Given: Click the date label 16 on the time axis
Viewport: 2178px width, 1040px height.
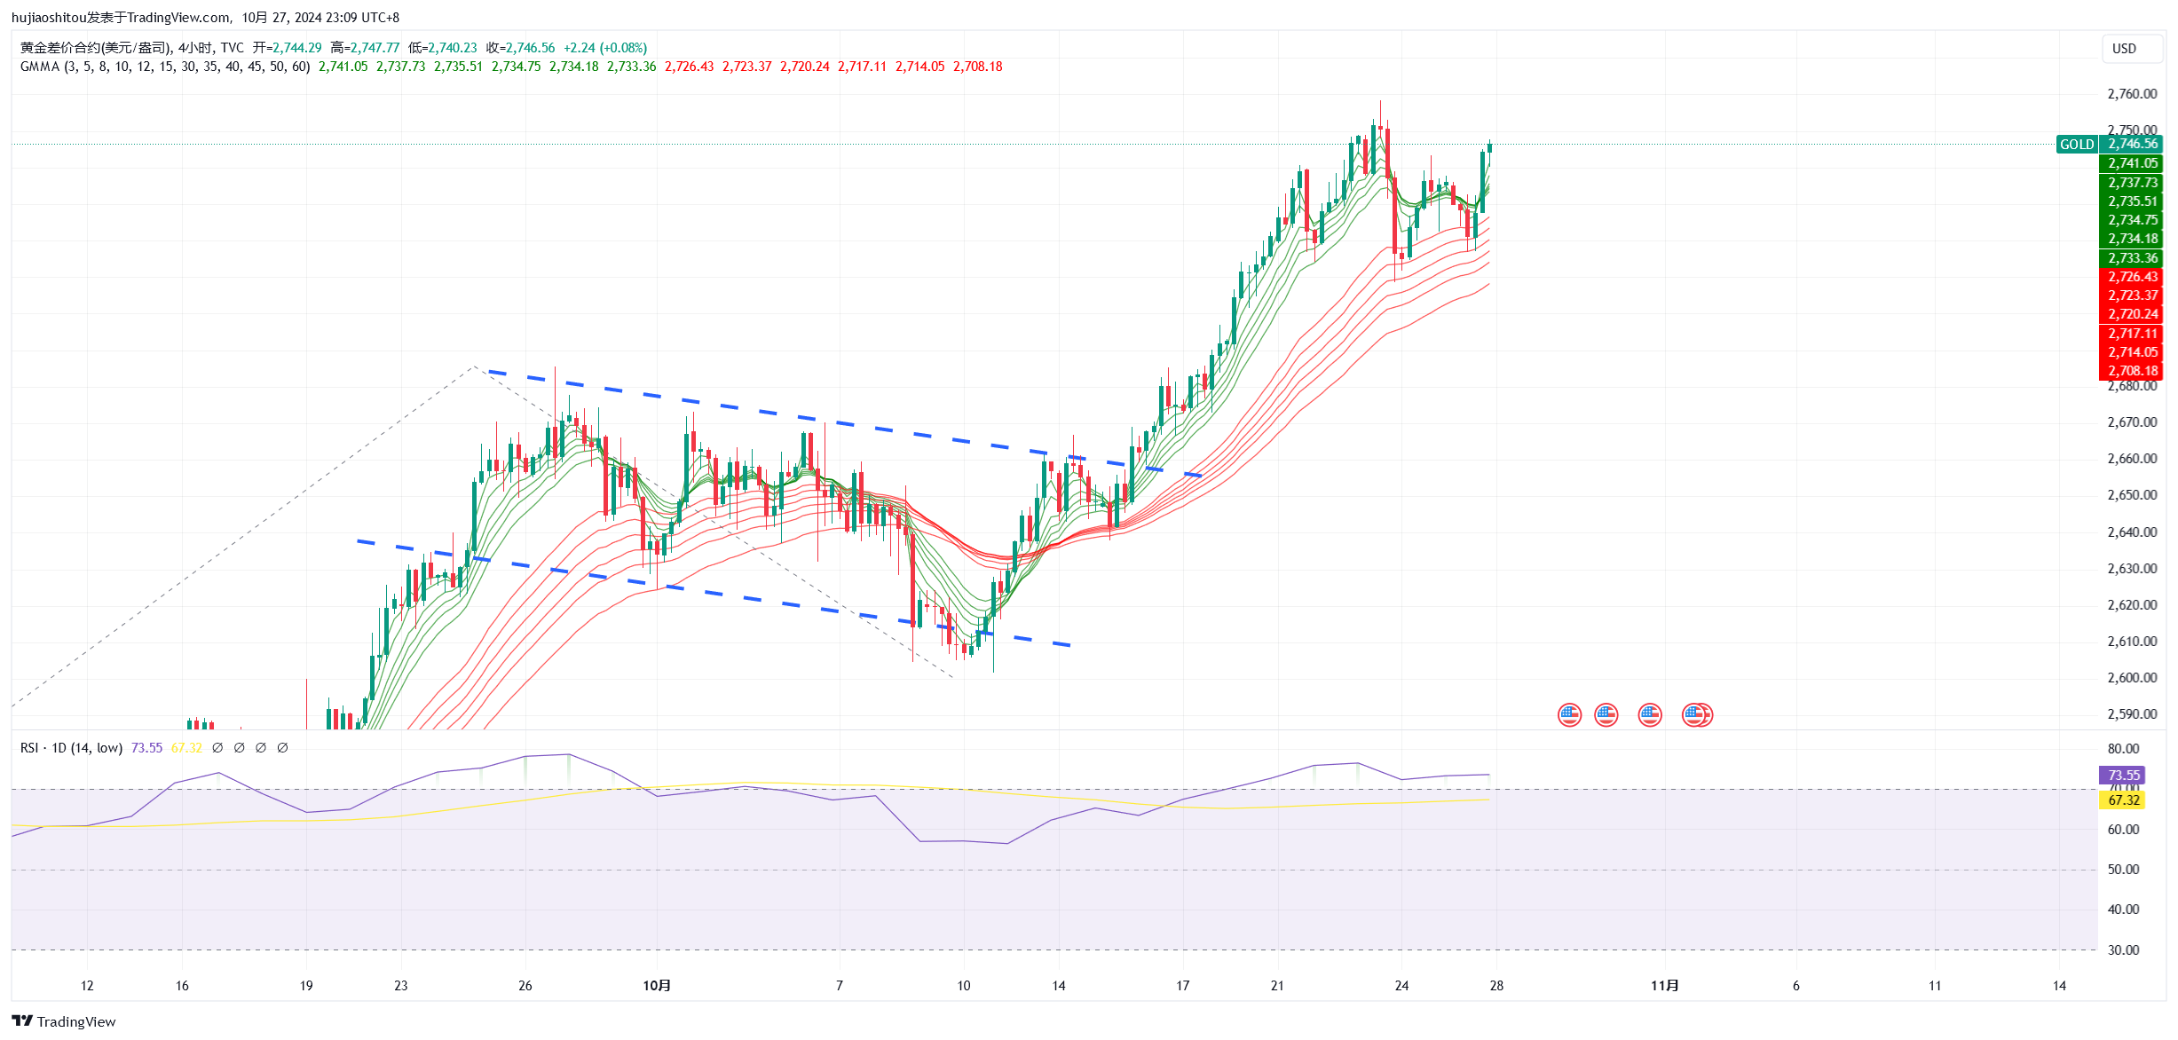Looking at the screenshot, I should click(x=182, y=986).
